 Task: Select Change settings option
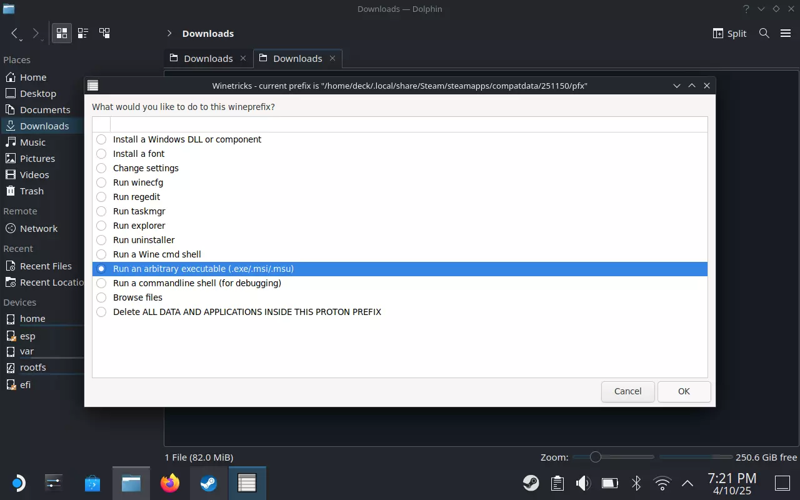(x=400, y=168)
